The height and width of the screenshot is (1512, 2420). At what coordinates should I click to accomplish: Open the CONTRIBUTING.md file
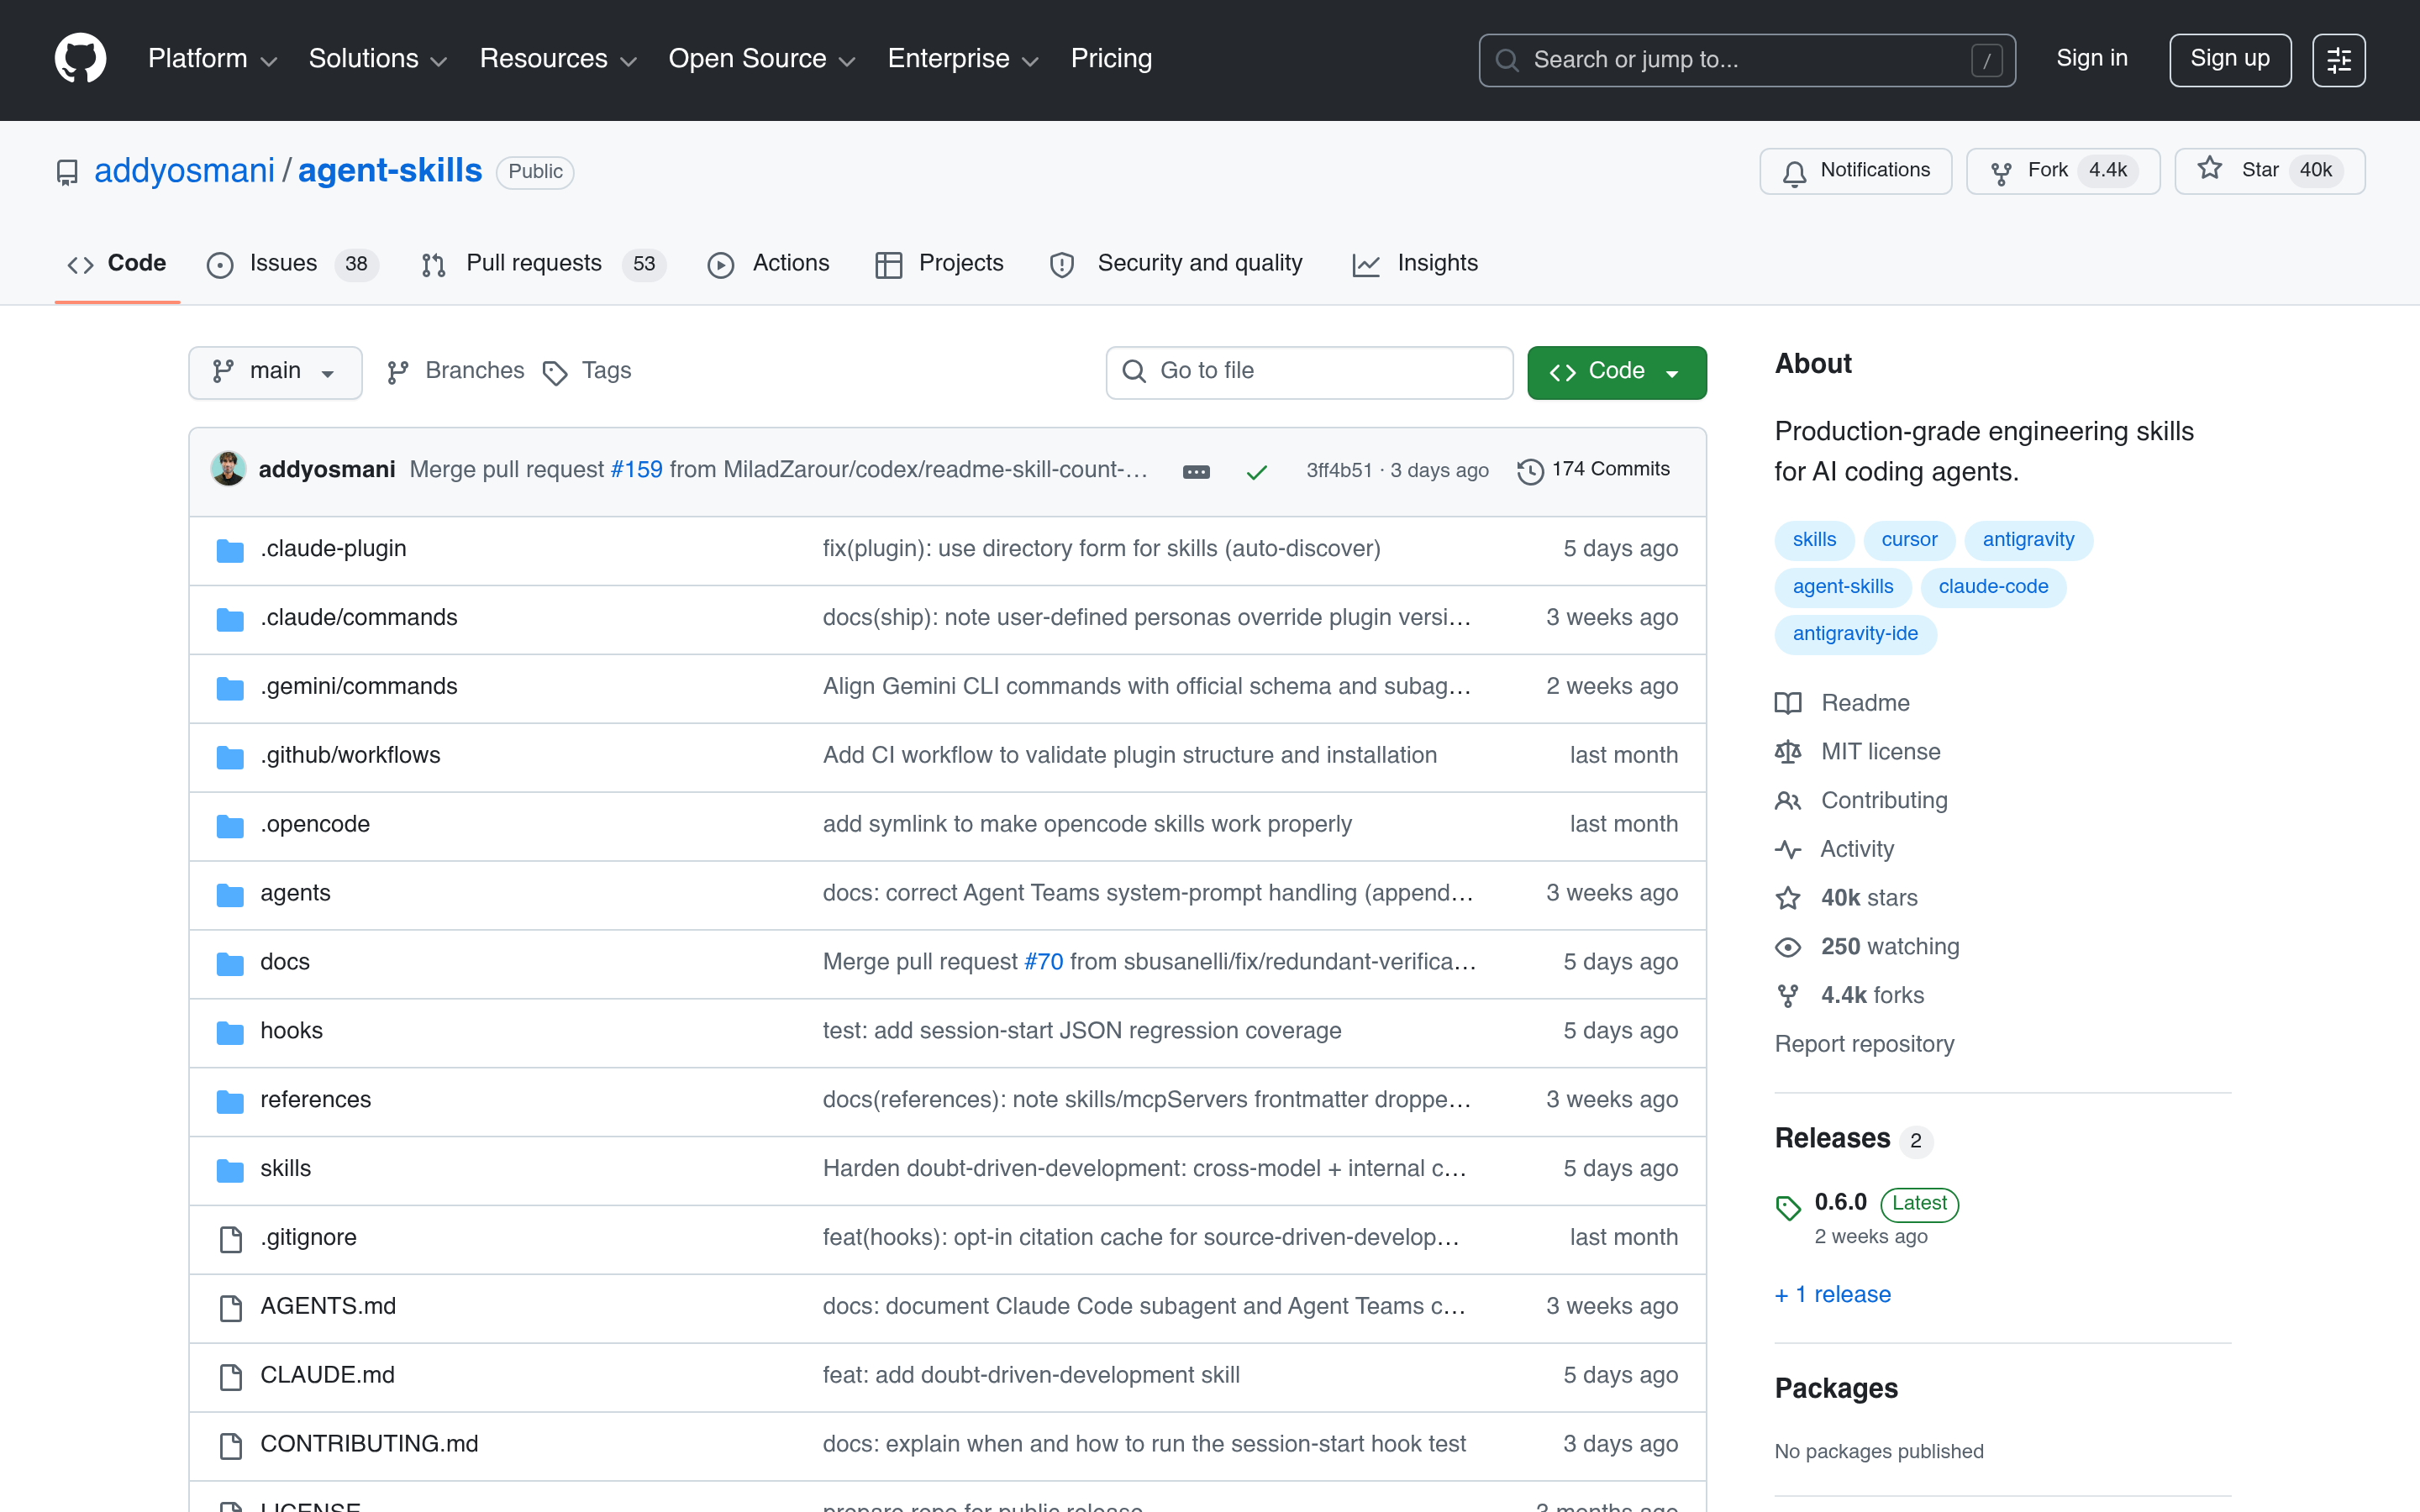pyautogui.click(x=369, y=1445)
